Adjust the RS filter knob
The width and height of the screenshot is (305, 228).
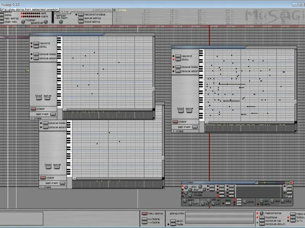click(x=203, y=204)
